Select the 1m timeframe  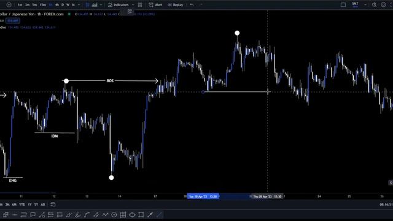20,5
